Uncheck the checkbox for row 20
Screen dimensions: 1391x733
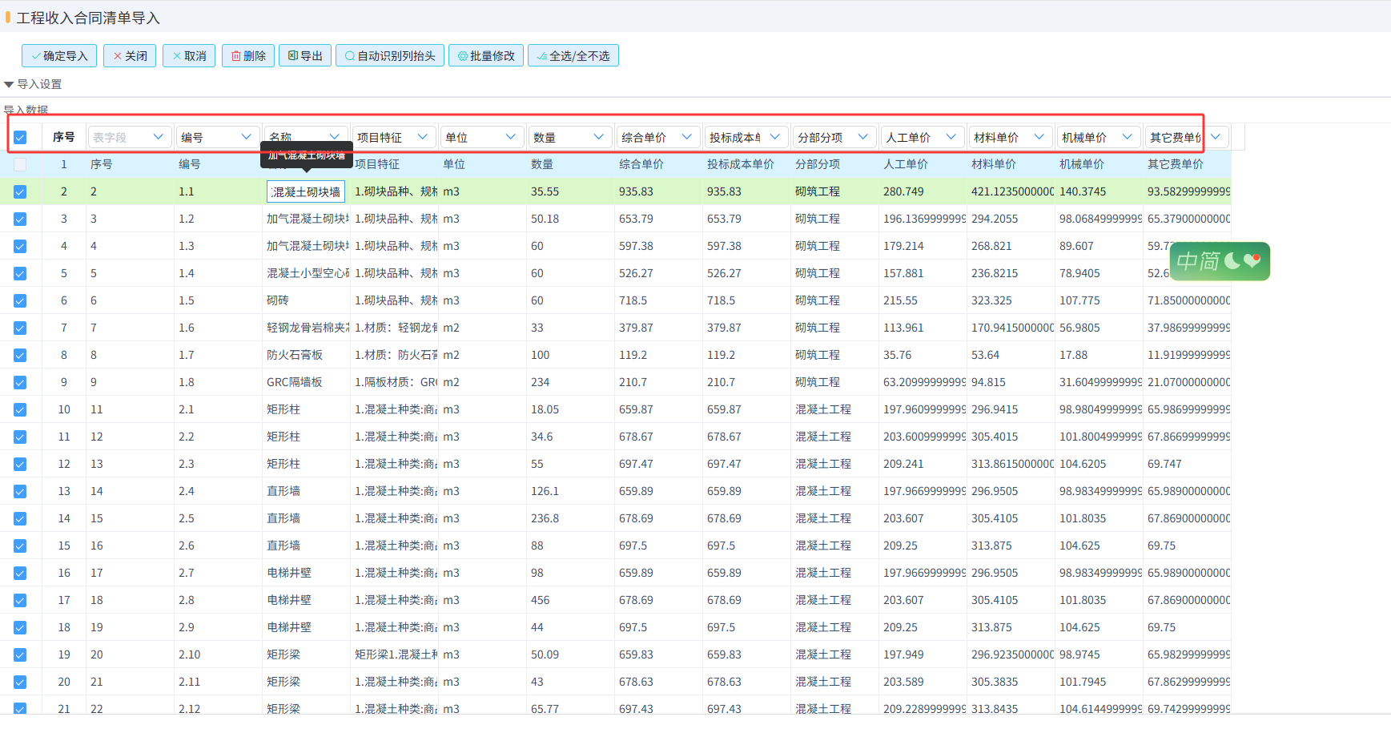point(20,682)
